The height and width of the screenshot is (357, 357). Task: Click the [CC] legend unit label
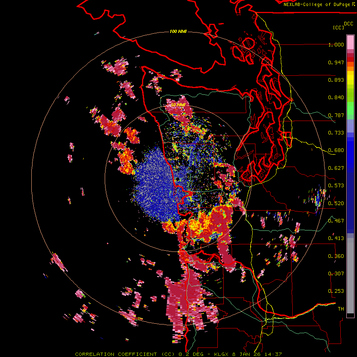338,27
